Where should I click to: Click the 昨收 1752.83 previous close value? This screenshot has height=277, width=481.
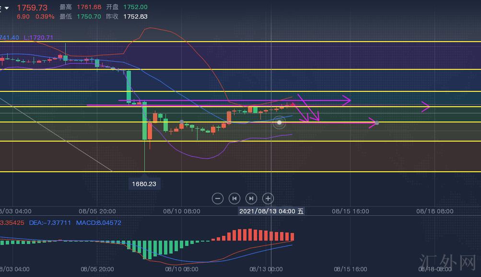point(135,16)
